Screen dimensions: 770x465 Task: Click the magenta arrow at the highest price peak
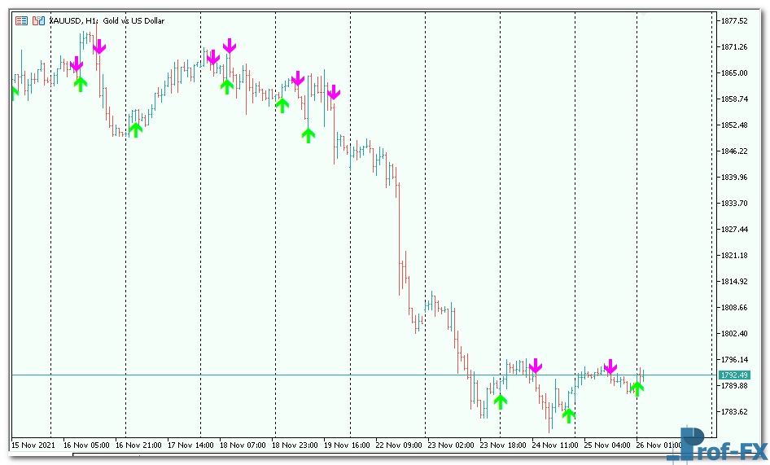coord(98,46)
